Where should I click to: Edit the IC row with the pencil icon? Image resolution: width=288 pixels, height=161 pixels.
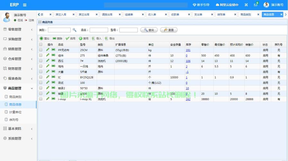point(48,77)
